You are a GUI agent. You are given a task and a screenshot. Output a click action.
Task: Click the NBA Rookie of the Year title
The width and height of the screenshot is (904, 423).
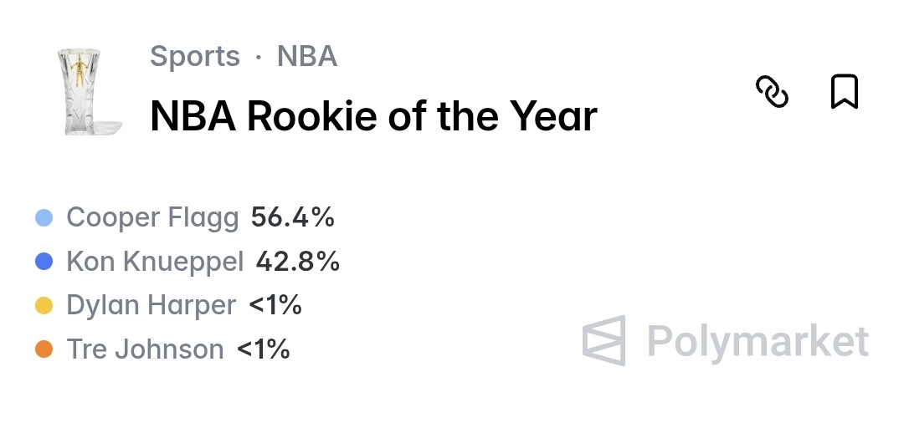pyautogui.click(x=373, y=116)
